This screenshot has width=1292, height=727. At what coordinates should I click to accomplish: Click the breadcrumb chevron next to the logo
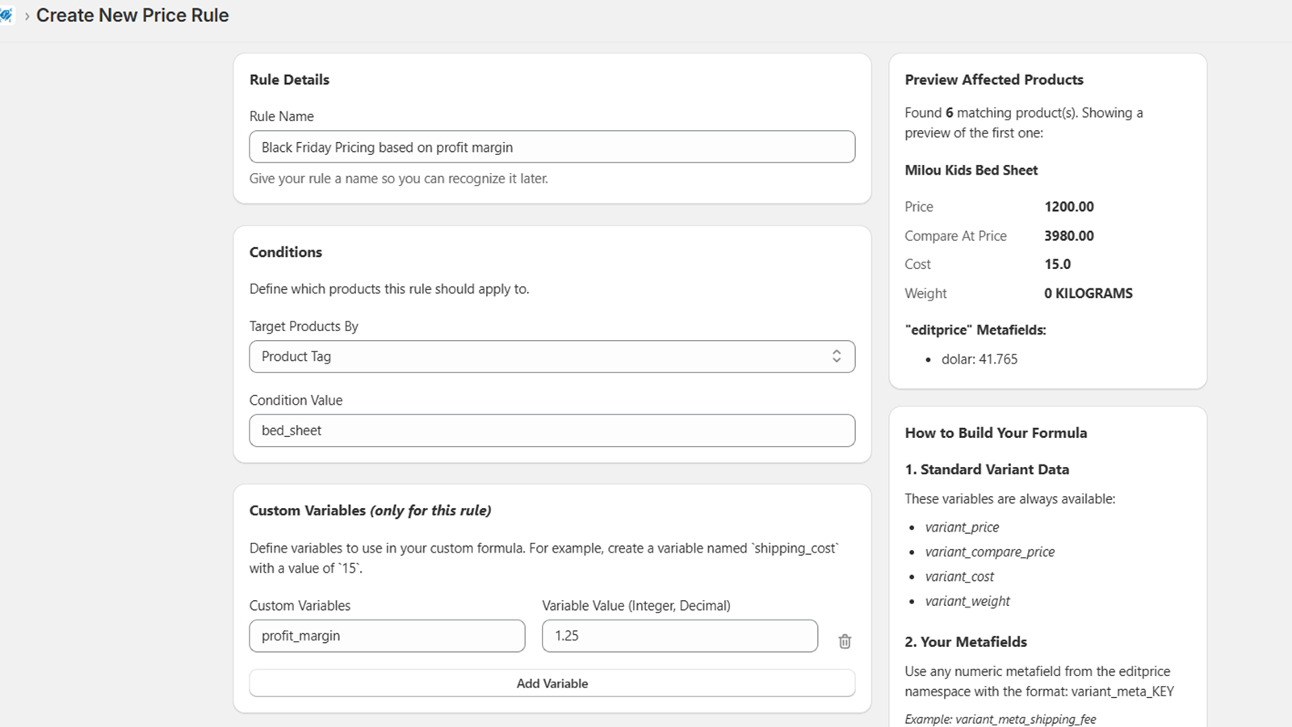click(x=27, y=15)
